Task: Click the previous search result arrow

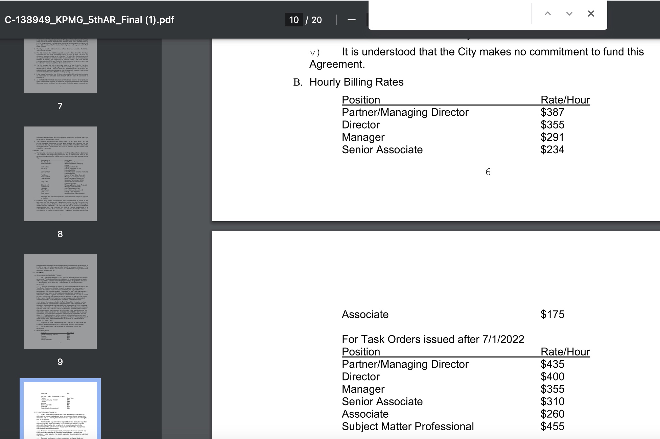Action: (x=547, y=14)
